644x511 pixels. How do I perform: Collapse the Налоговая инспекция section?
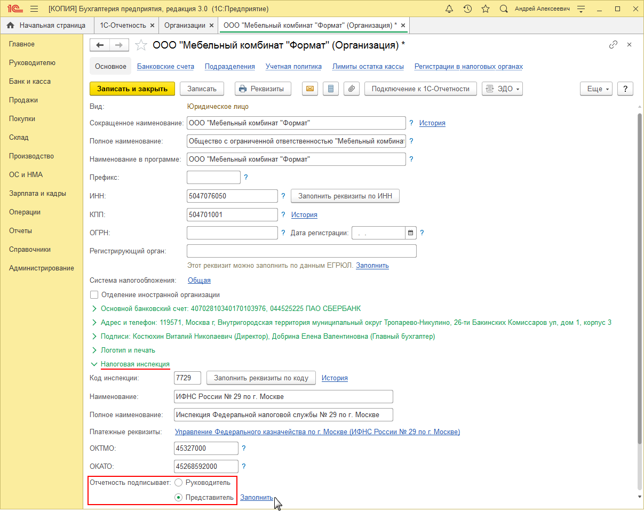[x=94, y=364]
